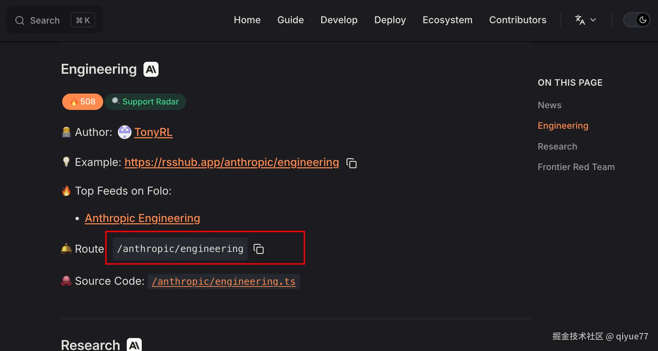Open the TonyRL author profile link
Viewport: 658px width, 351px height.
point(153,132)
